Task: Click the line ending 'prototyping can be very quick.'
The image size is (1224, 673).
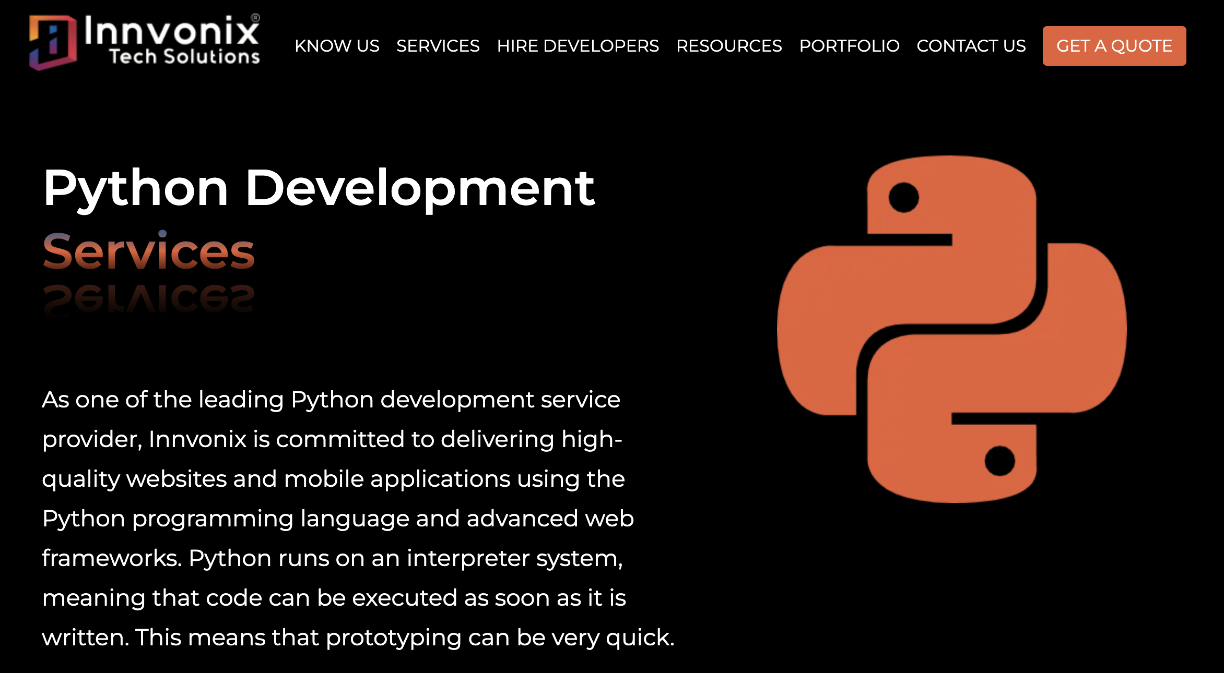Action: (358, 638)
